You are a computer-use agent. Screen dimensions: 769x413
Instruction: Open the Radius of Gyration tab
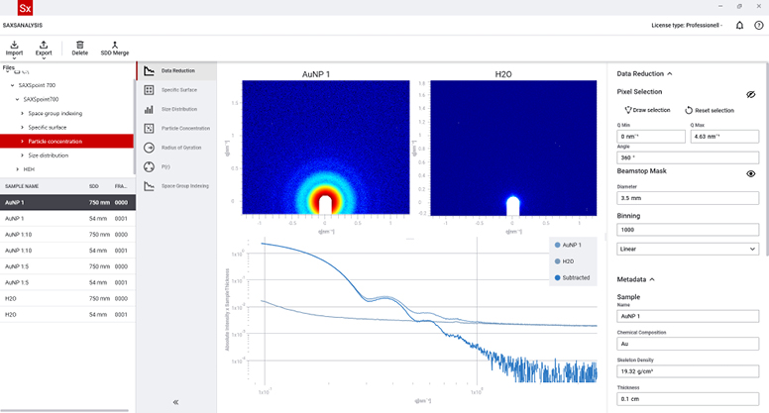(x=183, y=148)
